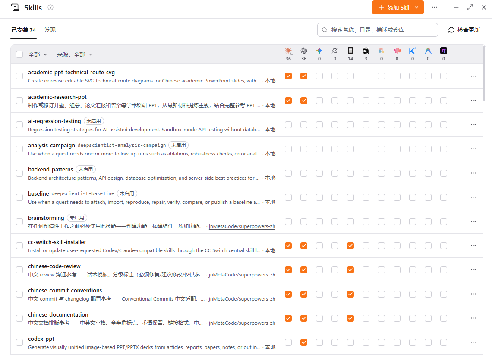This screenshot has height=355, width=492.
Task: Enable Claude Code checkbox for backend-patterns
Action: pos(288,173)
